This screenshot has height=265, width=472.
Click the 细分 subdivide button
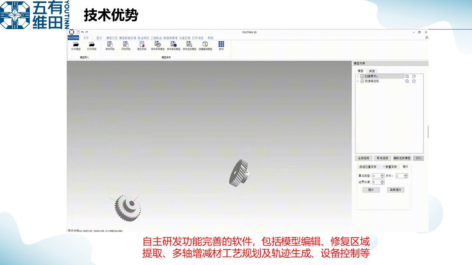[371, 190]
